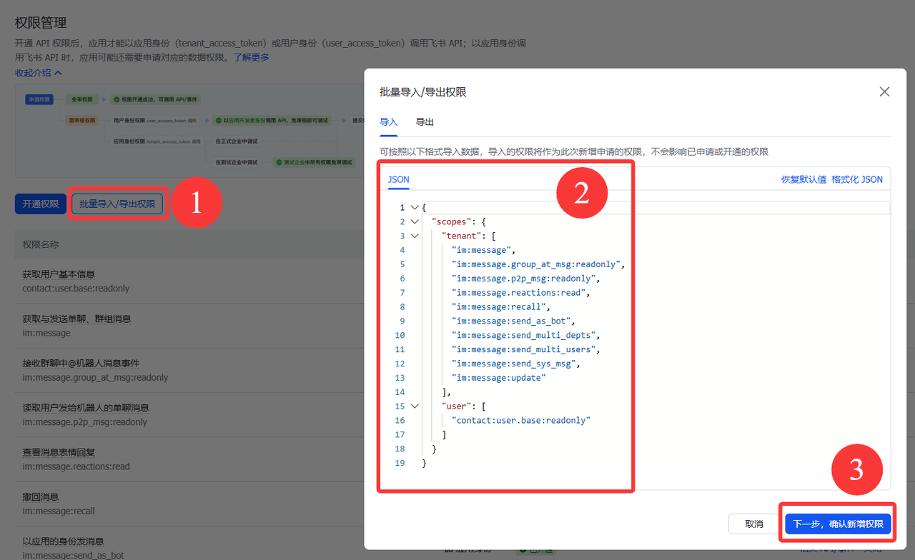Screen dimensions: 915x560
Task: Close the batch import/export permissions dialog
Action: click(x=884, y=92)
